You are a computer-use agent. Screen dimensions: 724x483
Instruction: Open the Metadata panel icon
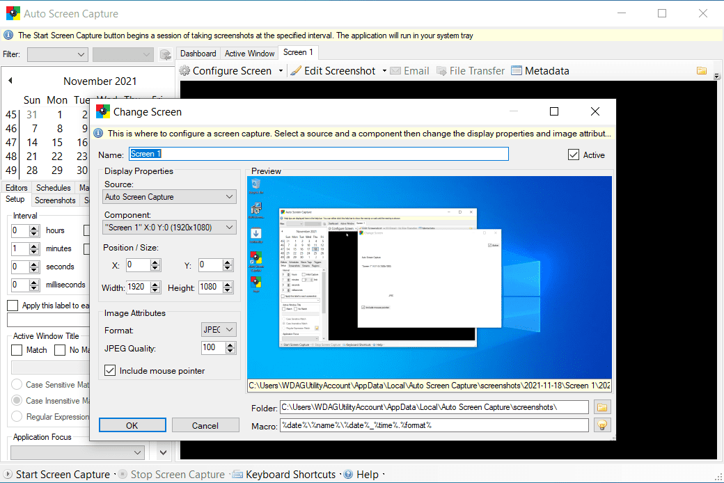tap(517, 71)
